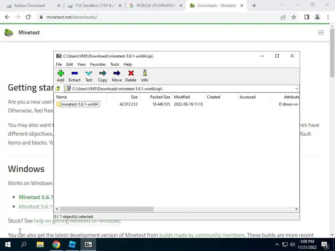The height and width of the screenshot is (251, 335).
Task: Open builds made by community members link
Action: click(202, 235)
